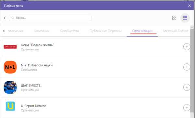This screenshot has width=195, height=118.
Task: Open ШАГ ВМЕСТЕ chat title
Action: point(31,85)
